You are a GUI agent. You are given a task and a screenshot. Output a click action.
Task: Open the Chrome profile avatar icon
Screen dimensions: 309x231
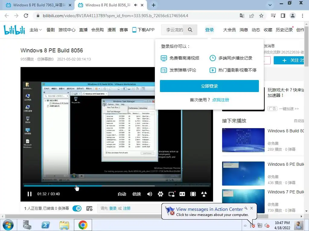293,16
